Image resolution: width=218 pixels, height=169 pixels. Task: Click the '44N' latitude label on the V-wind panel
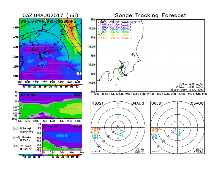click(82, 152)
